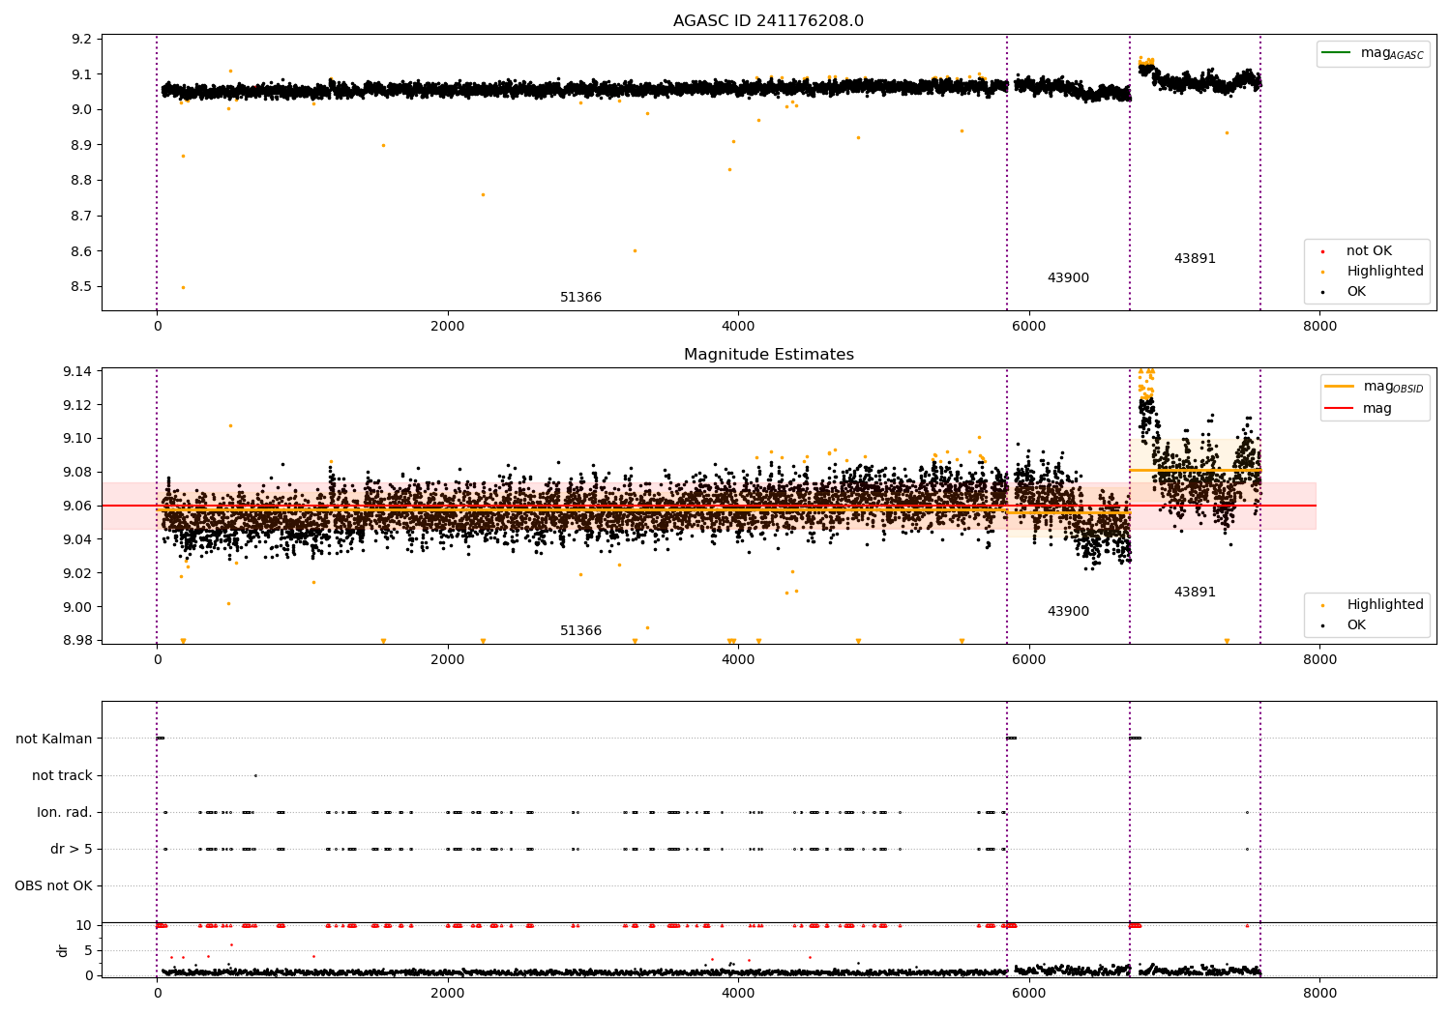
Task: Select the 'mag AGASC' legend entry in top plot
Action: [x=1392, y=53]
